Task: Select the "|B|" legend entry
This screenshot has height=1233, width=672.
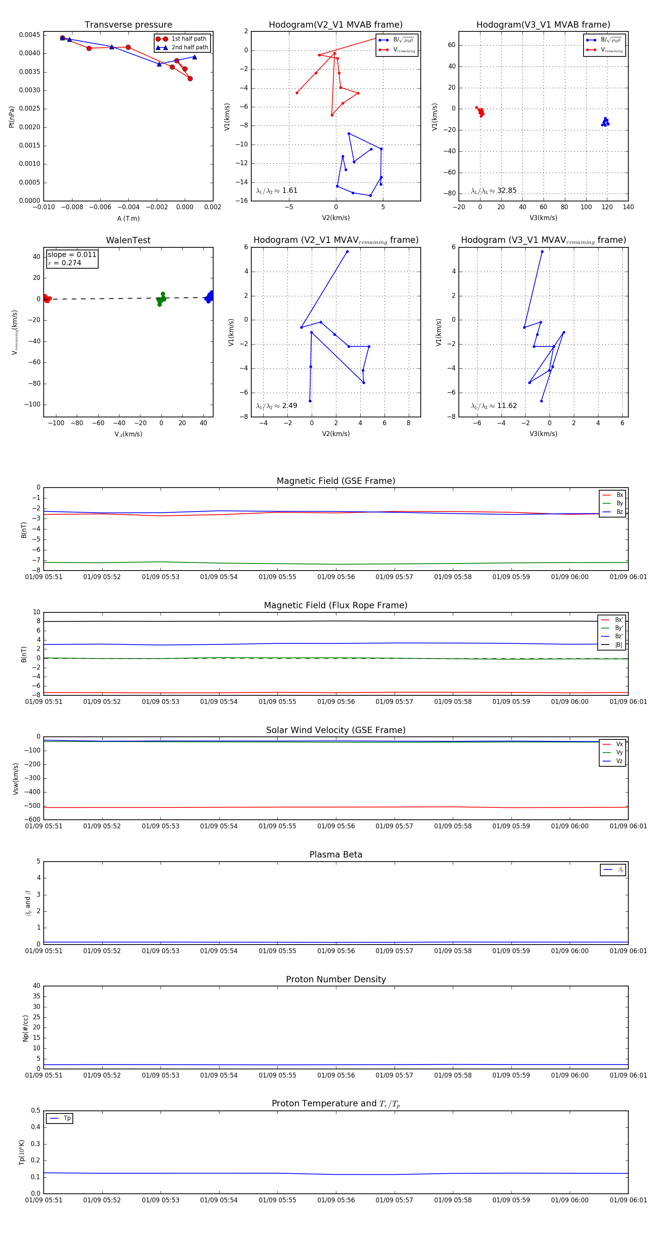Action: (612, 645)
